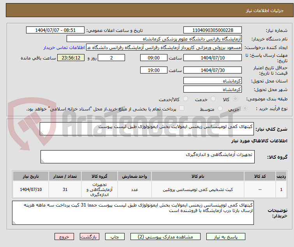Select the جزیی purchase type radio
294x247 pixels.
click(245, 109)
